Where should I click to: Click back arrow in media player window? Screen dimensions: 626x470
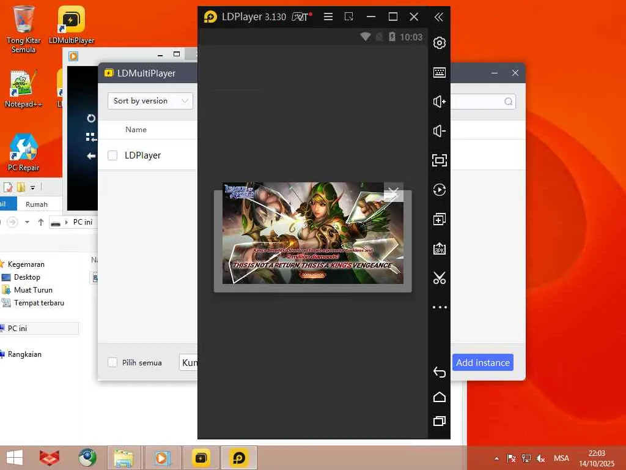(91, 155)
